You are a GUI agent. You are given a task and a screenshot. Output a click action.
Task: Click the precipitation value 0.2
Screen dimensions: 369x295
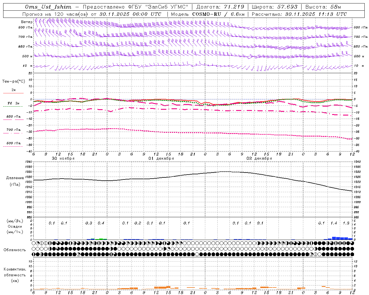point(138,223)
